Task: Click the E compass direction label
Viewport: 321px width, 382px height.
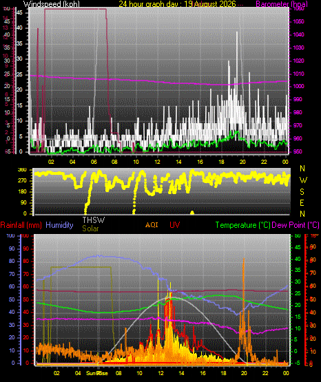Action: click(302, 202)
